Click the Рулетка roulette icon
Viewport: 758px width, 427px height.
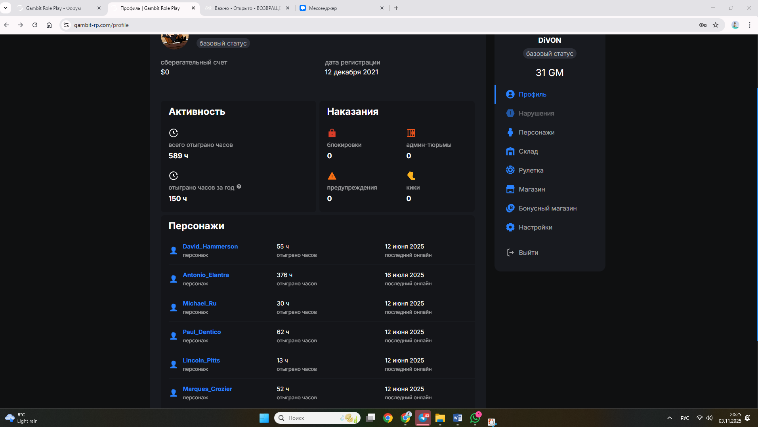[x=510, y=170]
